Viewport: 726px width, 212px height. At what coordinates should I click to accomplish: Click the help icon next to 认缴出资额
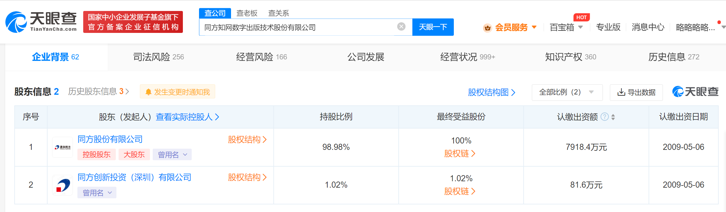point(604,117)
